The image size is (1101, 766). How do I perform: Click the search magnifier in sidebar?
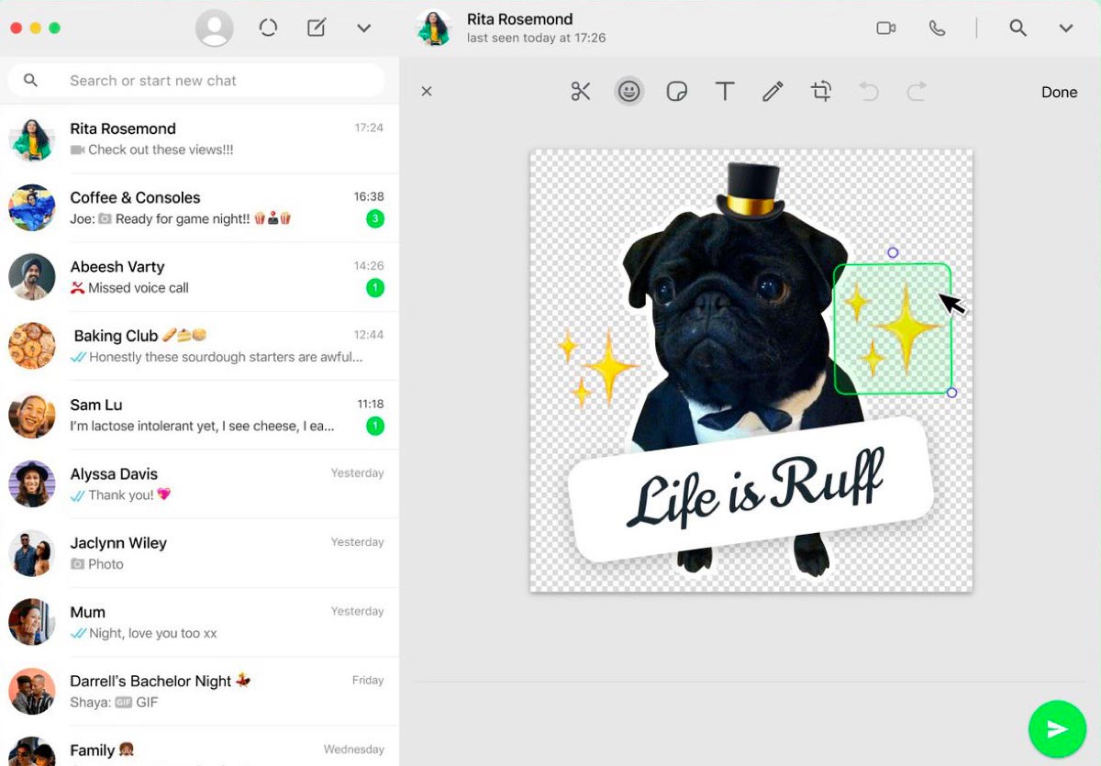tap(30, 81)
